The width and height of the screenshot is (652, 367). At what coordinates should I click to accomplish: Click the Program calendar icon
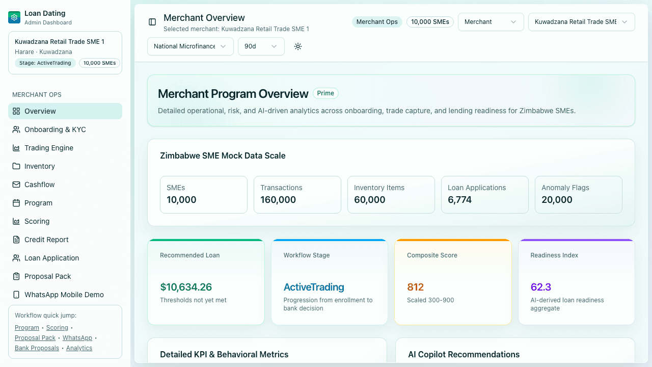pyautogui.click(x=16, y=203)
